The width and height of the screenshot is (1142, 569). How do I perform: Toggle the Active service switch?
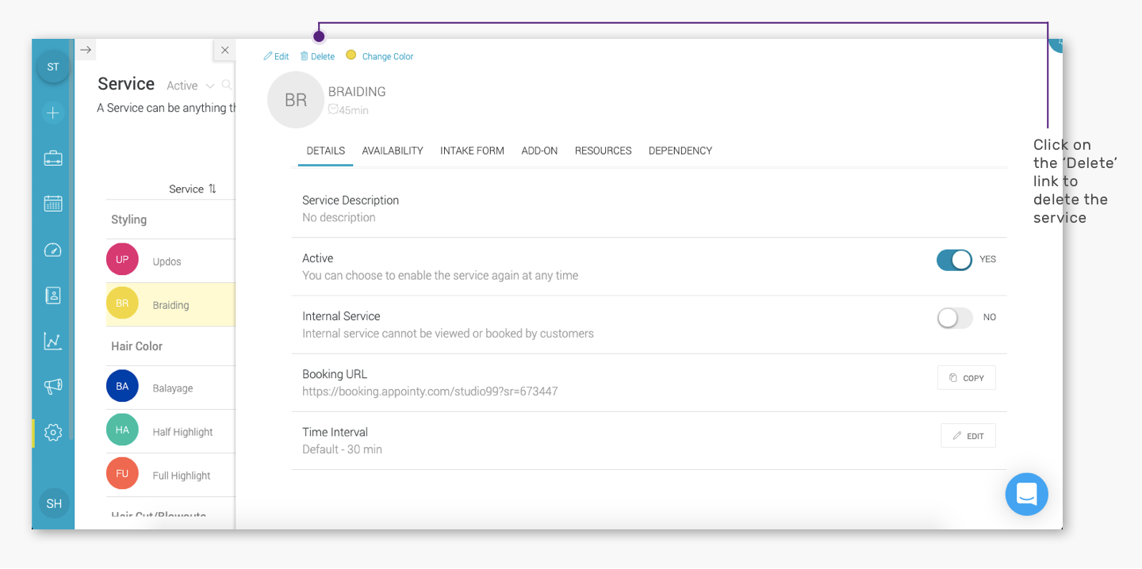point(954,260)
